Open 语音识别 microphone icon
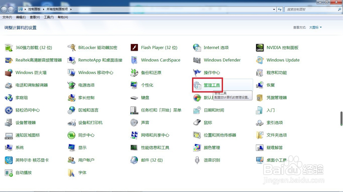 (x=197, y=160)
